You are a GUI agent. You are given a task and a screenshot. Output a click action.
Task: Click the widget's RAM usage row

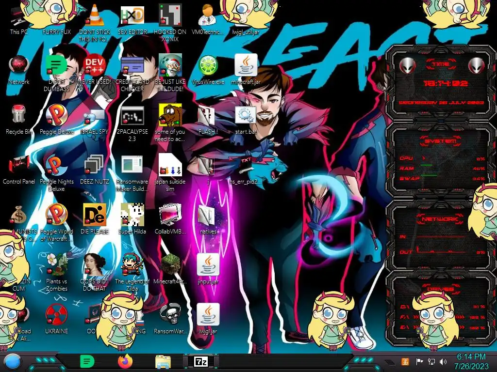[442, 168]
